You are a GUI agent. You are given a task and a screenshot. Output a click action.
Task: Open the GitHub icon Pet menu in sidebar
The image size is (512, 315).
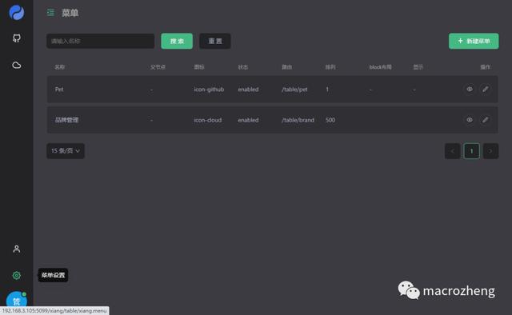pos(17,38)
